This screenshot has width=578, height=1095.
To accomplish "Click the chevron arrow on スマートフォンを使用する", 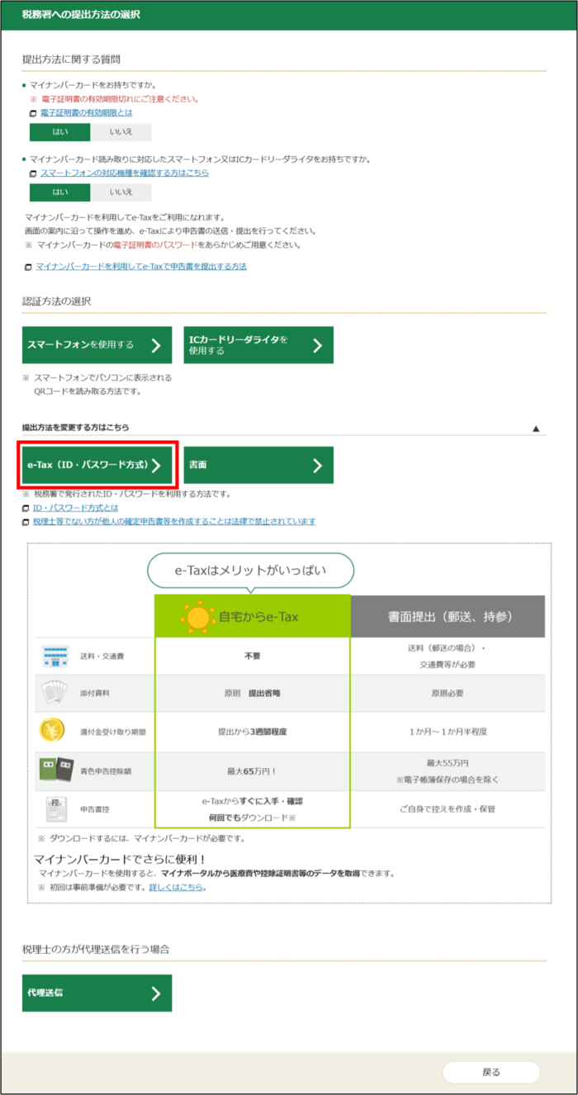I will (155, 345).
